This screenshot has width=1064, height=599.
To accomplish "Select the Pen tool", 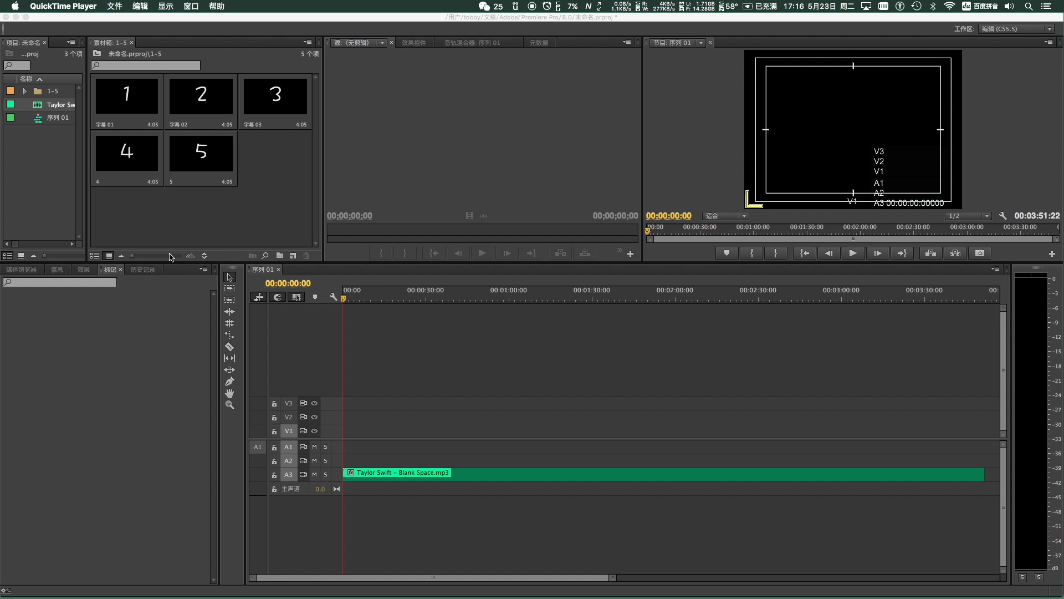I will (x=229, y=382).
